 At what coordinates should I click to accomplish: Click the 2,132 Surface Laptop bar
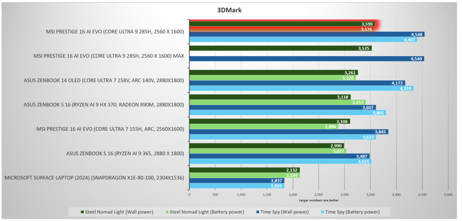[244, 170]
